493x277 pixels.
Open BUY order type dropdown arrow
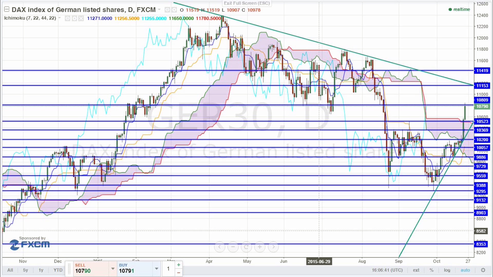pyautogui.click(x=156, y=269)
